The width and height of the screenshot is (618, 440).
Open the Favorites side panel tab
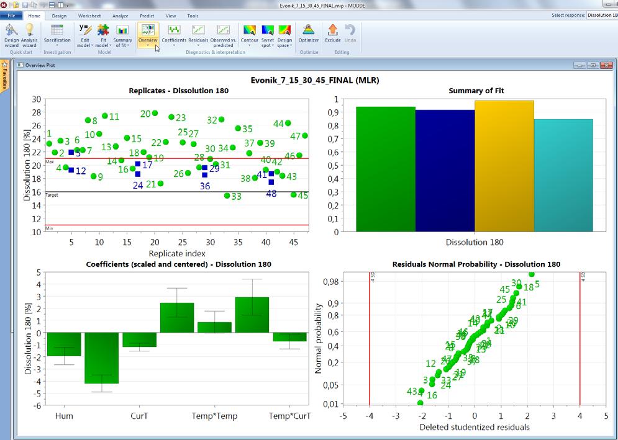tap(4, 76)
